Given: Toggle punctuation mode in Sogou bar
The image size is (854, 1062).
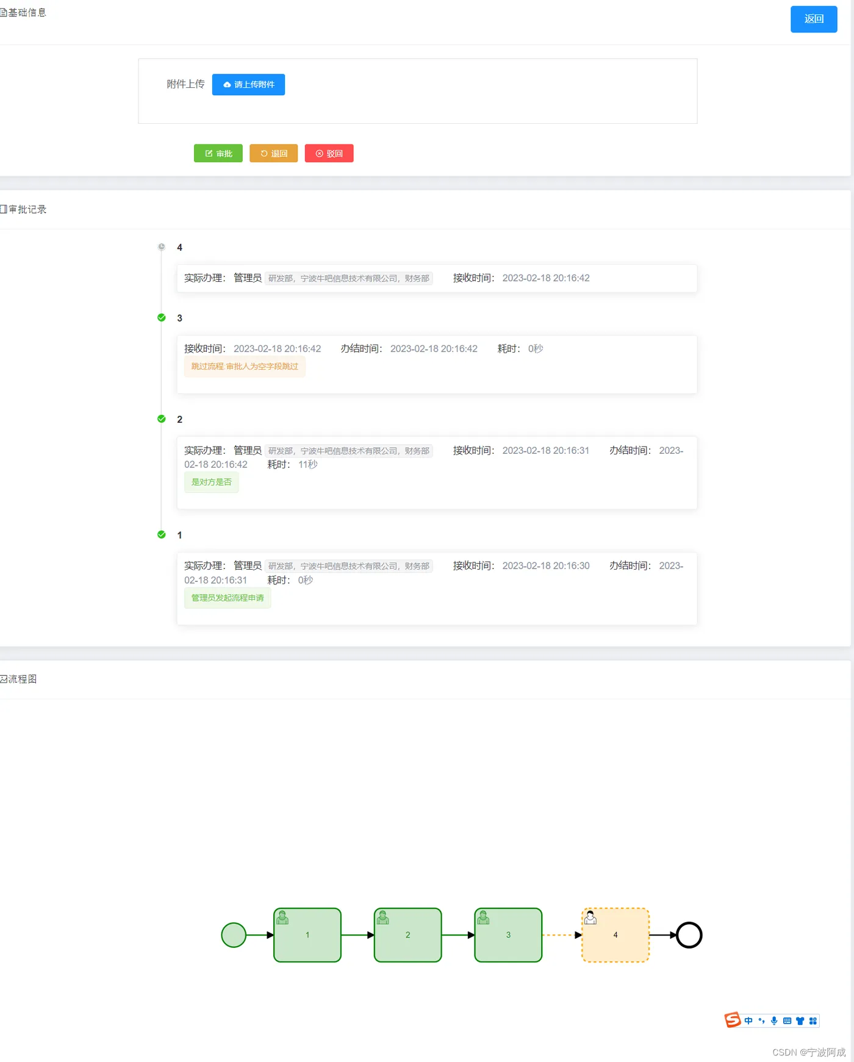Looking at the screenshot, I should click(x=761, y=1021).
